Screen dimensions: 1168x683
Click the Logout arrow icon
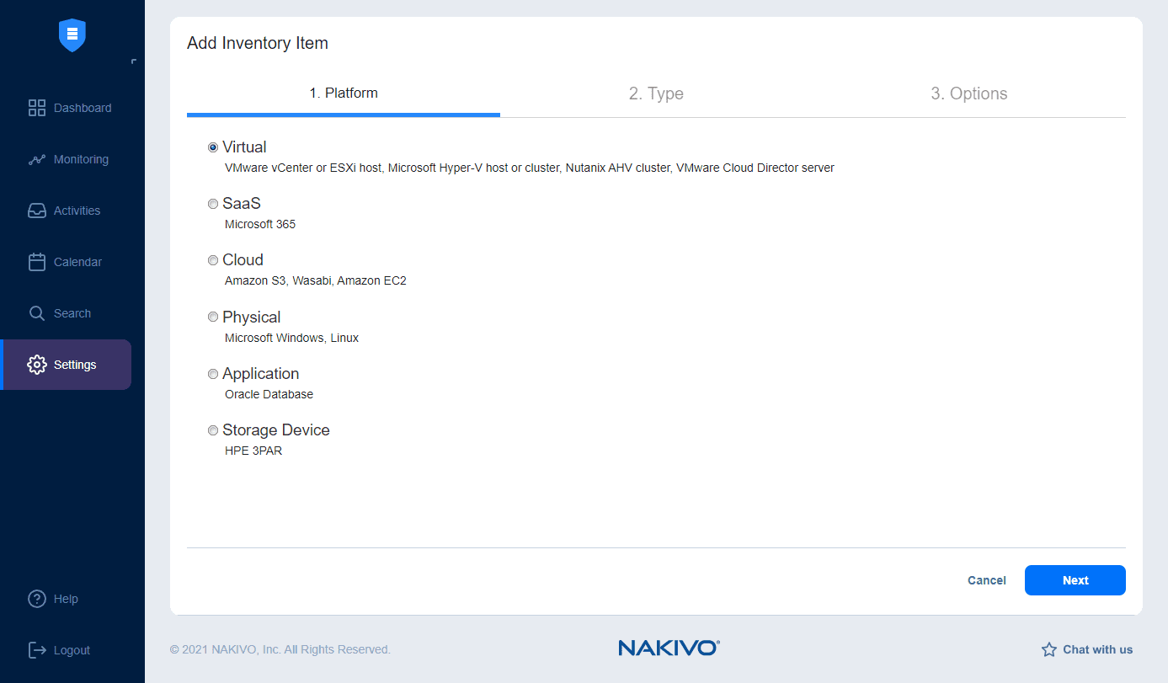(x=37, y=650)
